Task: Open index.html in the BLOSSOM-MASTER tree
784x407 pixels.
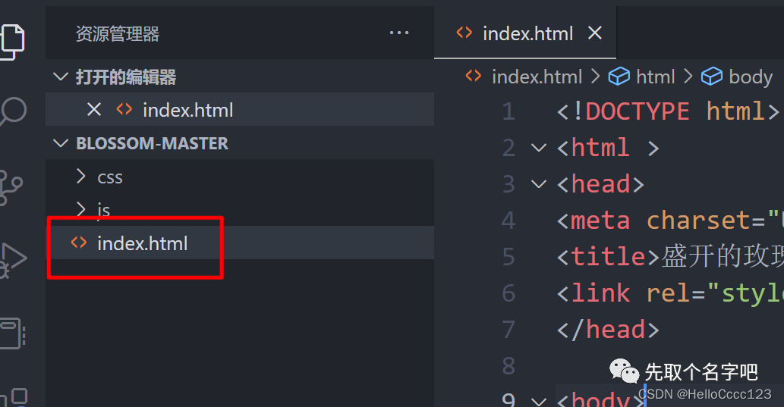Action: click(x=240, y=243)
